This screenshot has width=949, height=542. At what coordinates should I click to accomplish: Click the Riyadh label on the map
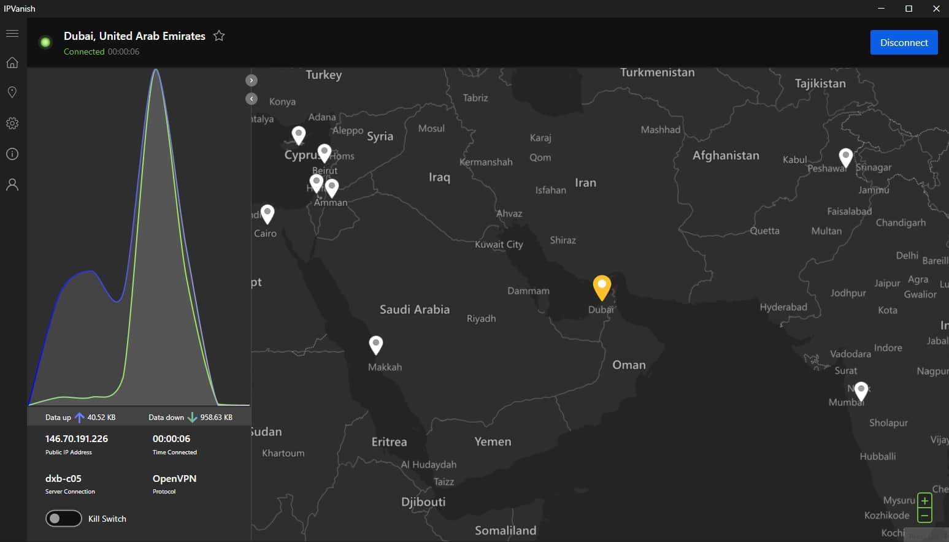481,319
